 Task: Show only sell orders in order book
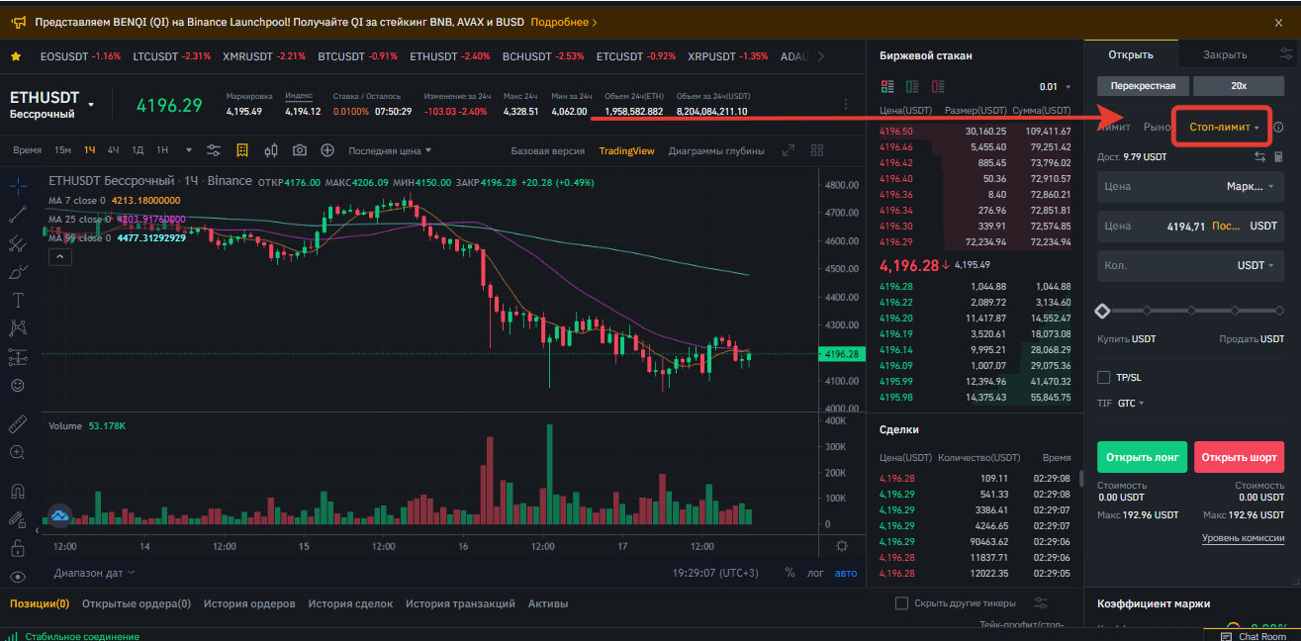938,86
